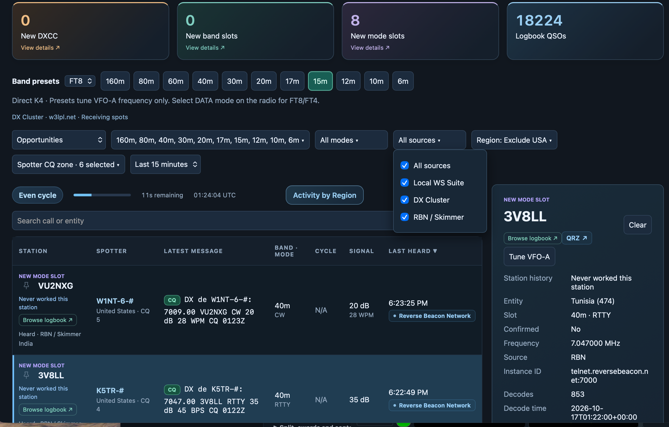669x427 pixels.
Task: Select the 20m band preset
Action: (x=264, y=81)
